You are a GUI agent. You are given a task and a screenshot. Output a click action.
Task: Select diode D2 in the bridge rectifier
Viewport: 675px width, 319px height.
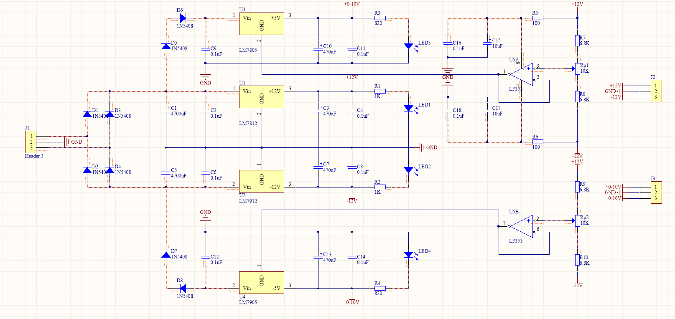point(87,170)
